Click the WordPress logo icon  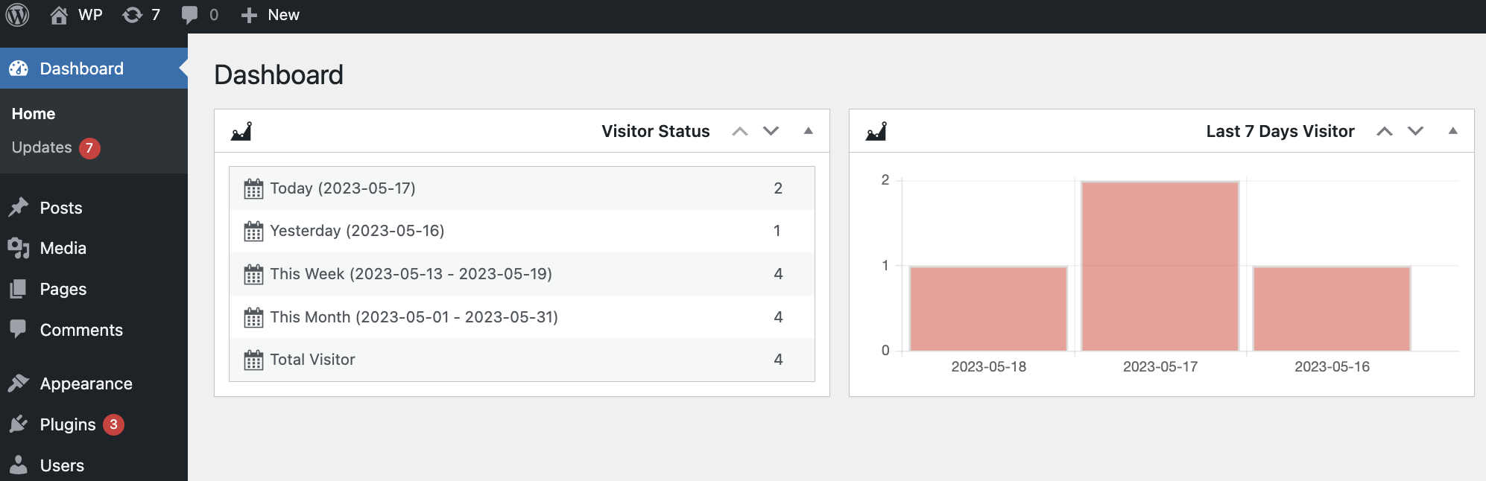coord(17,15)
